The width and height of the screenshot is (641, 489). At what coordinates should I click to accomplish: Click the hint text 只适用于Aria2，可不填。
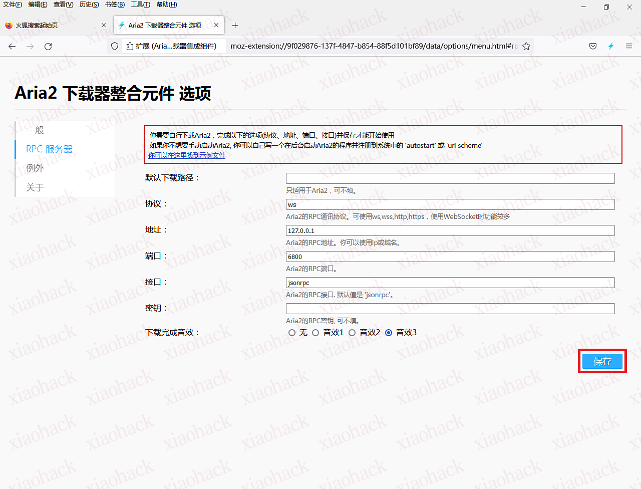tap(321, 190)
